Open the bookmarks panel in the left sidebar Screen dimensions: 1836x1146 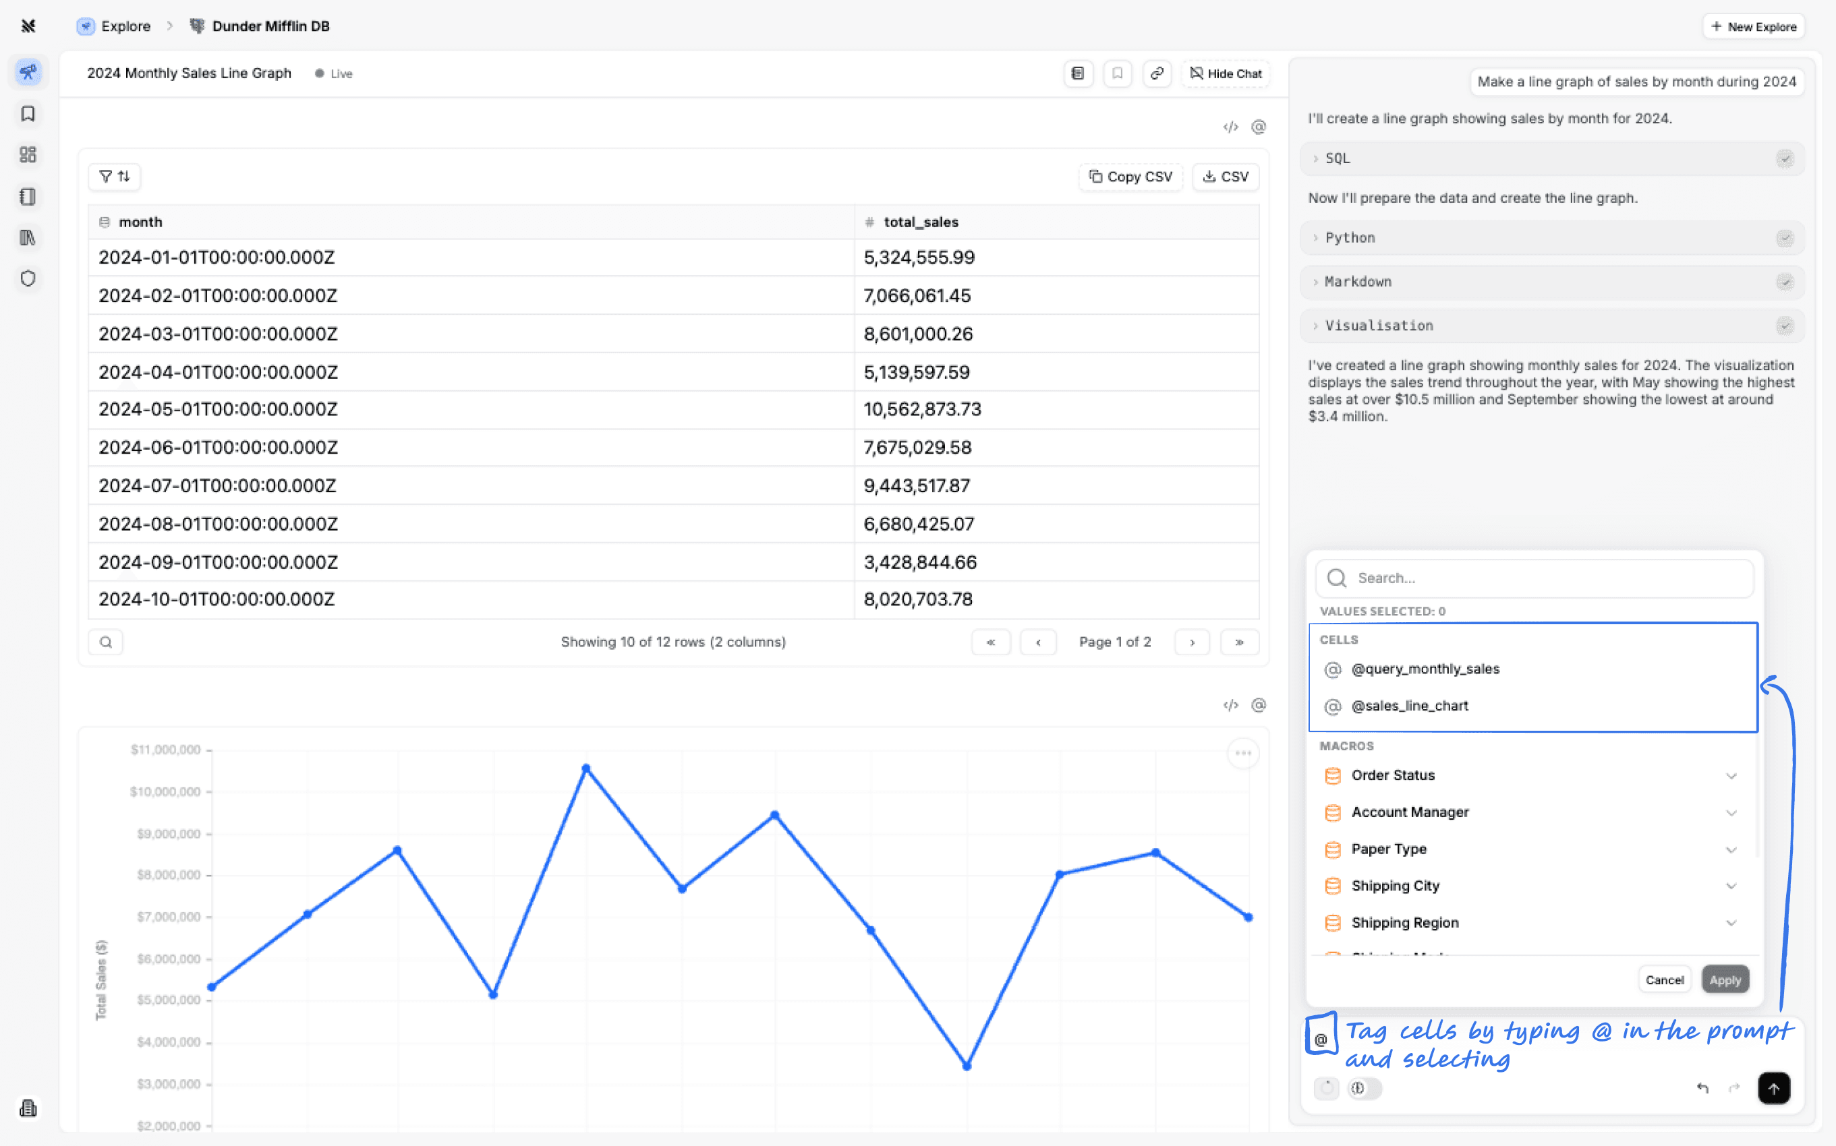point(28,114)
